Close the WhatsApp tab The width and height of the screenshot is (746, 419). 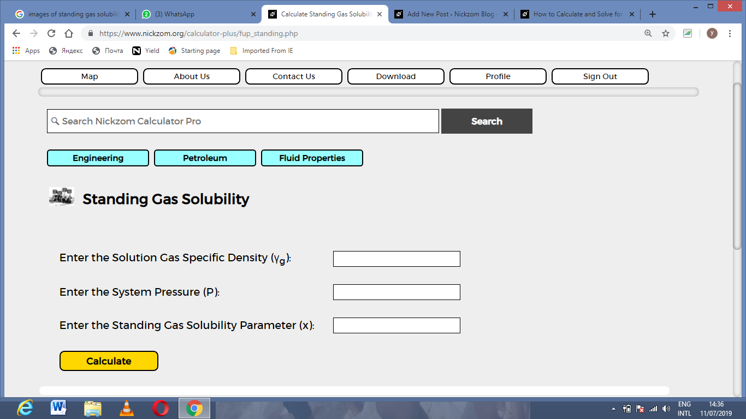click(x=253, y=14)
